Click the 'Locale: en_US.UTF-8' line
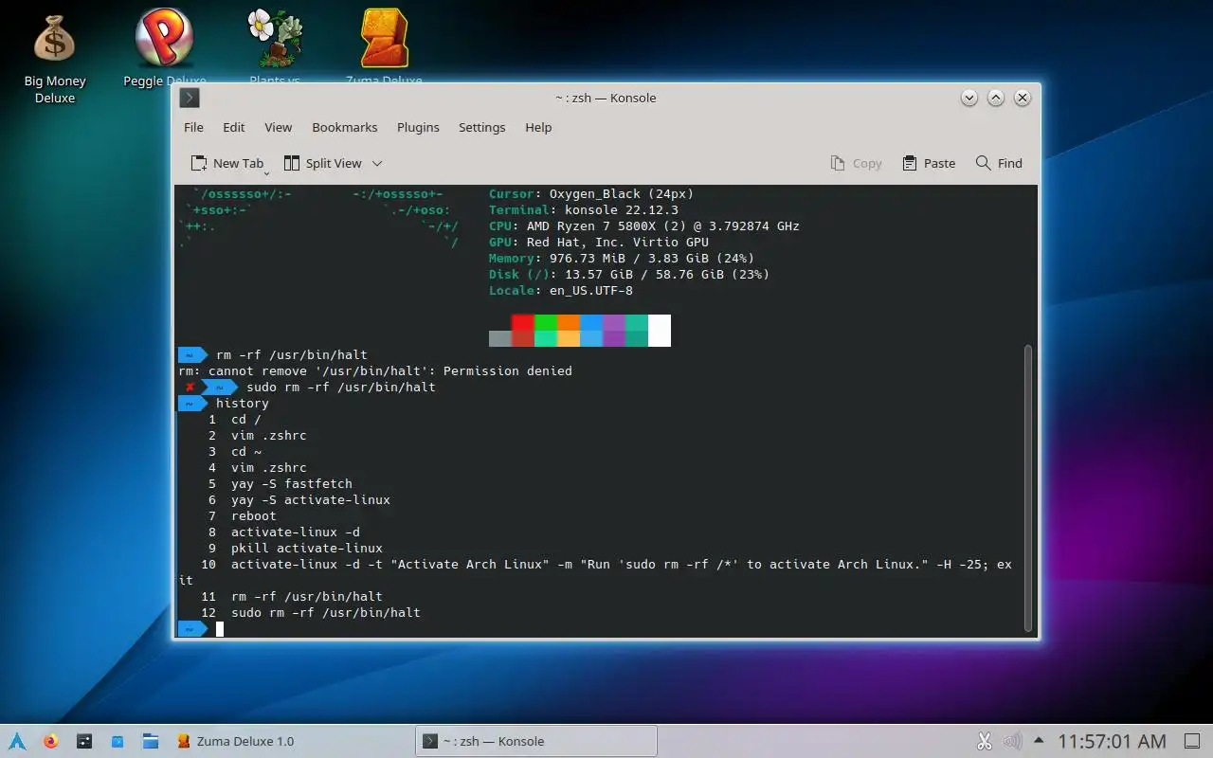1213x758 pixels. pos(561,290)
